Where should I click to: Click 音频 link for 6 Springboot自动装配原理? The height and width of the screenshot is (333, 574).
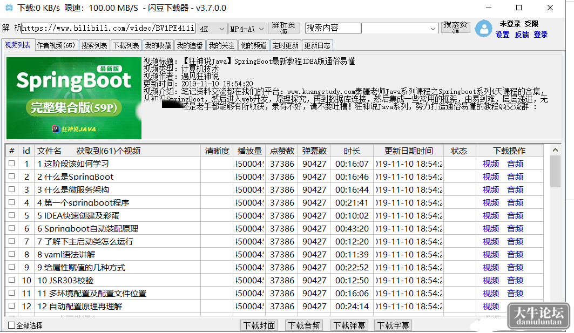516,228
